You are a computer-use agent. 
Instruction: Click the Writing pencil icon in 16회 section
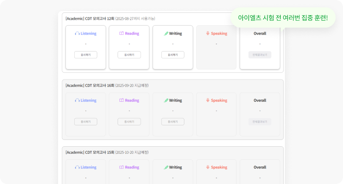tap(166, 100)
